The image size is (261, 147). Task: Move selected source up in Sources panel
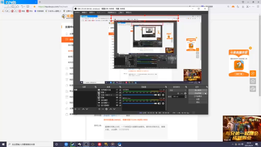click(x=111, y=109)
